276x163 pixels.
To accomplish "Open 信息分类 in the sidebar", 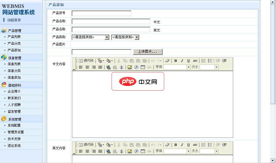I will (14, 71).
